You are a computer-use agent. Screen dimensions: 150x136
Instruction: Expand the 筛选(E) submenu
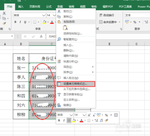tap(76, 67)
